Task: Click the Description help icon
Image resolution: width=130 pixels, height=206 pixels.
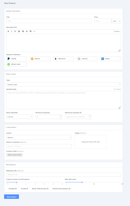Action: [16, 27]
